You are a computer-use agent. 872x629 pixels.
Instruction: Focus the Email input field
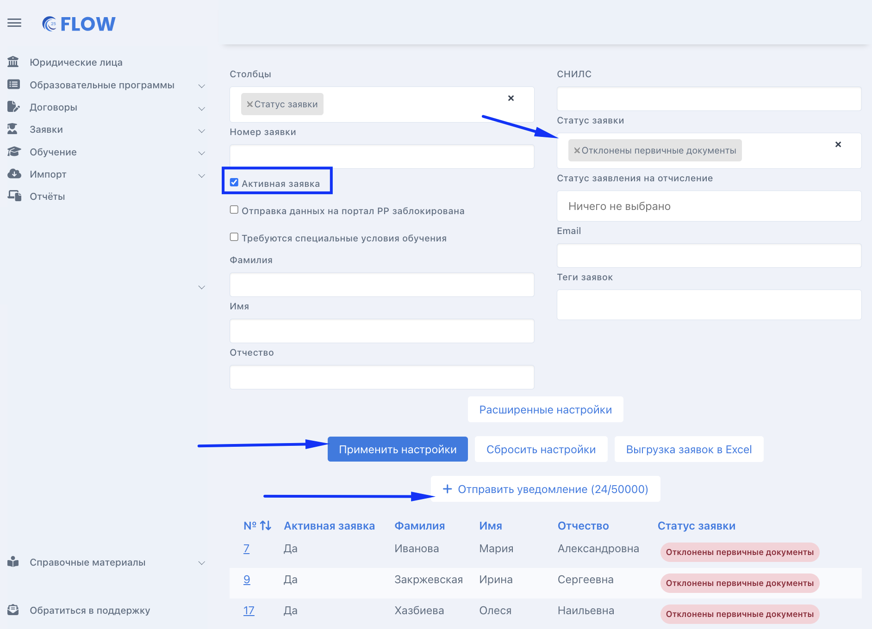709,255
